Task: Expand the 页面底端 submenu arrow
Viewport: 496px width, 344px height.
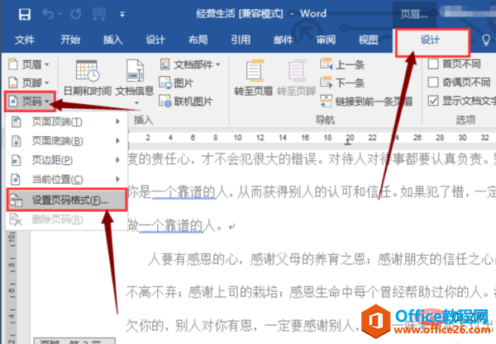Action: pyautogui.click(x=117, y=141)
